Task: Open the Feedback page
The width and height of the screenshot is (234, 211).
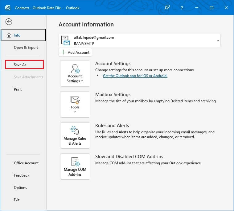Action: (22, 175)
